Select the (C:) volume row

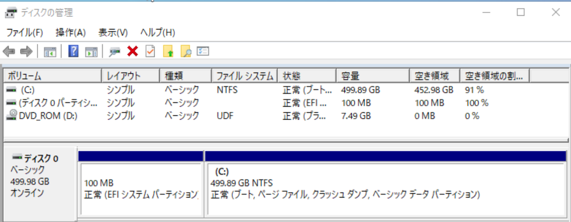click(x=285, y=90)
